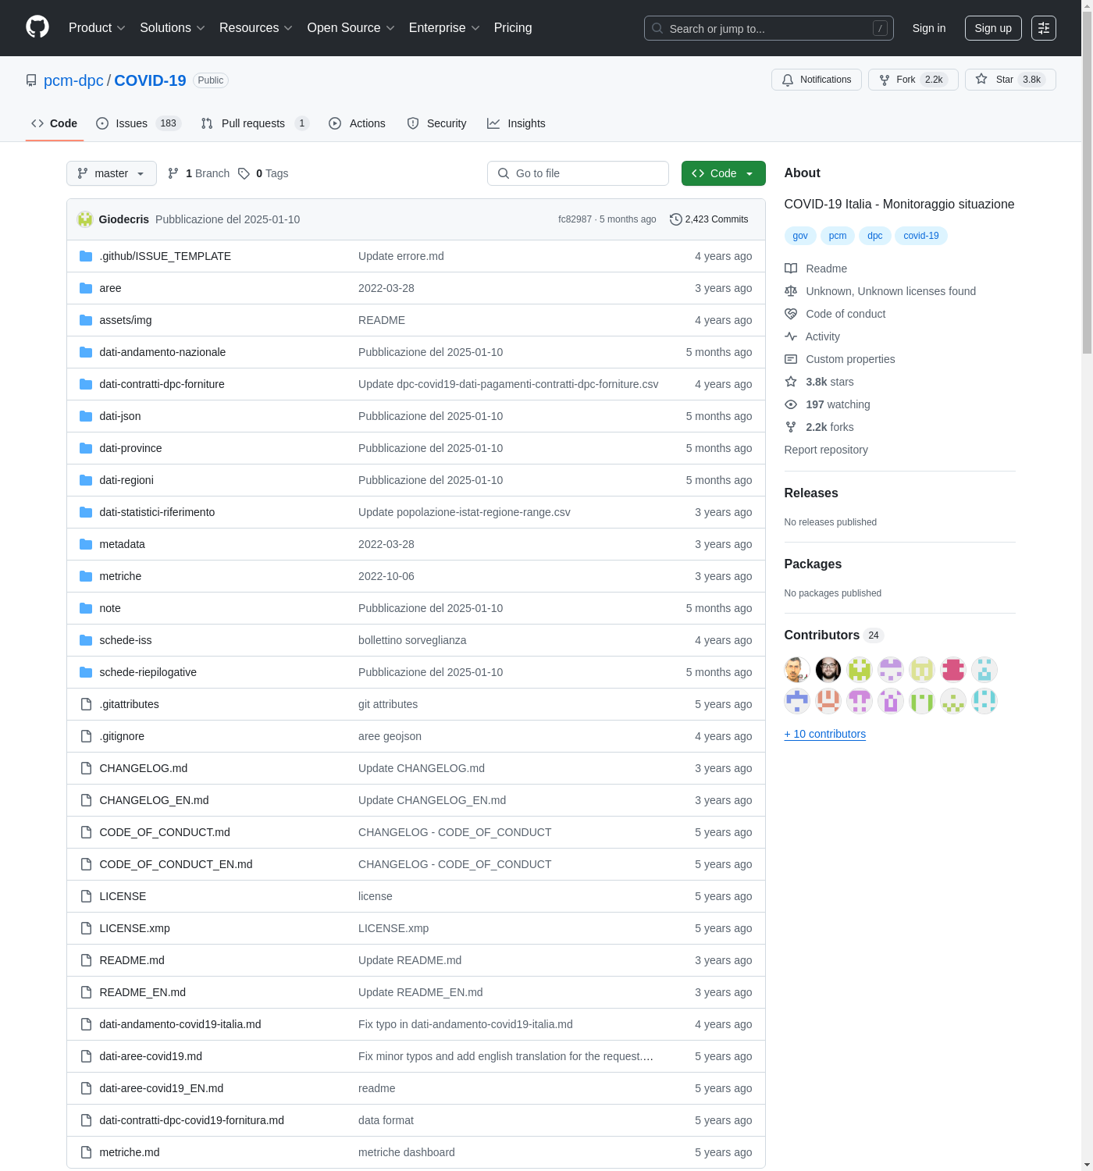Image resolution: width=1093 pixels, height=1171 pixels.
Task: Expand the Product menu
Action: coord(97,28)
